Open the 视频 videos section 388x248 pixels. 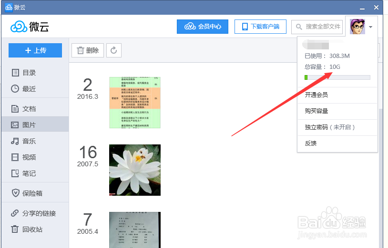coord(35,157)
